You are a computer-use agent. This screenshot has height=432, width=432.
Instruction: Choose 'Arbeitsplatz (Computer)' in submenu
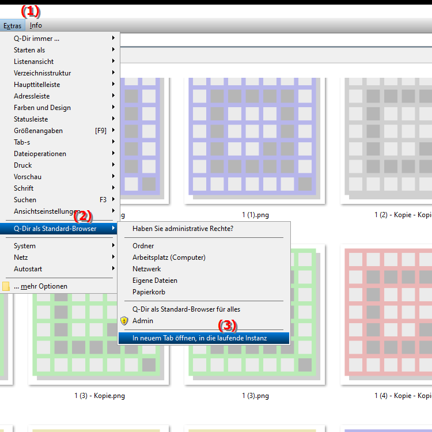pyautogui.click(x=204, y=257)
